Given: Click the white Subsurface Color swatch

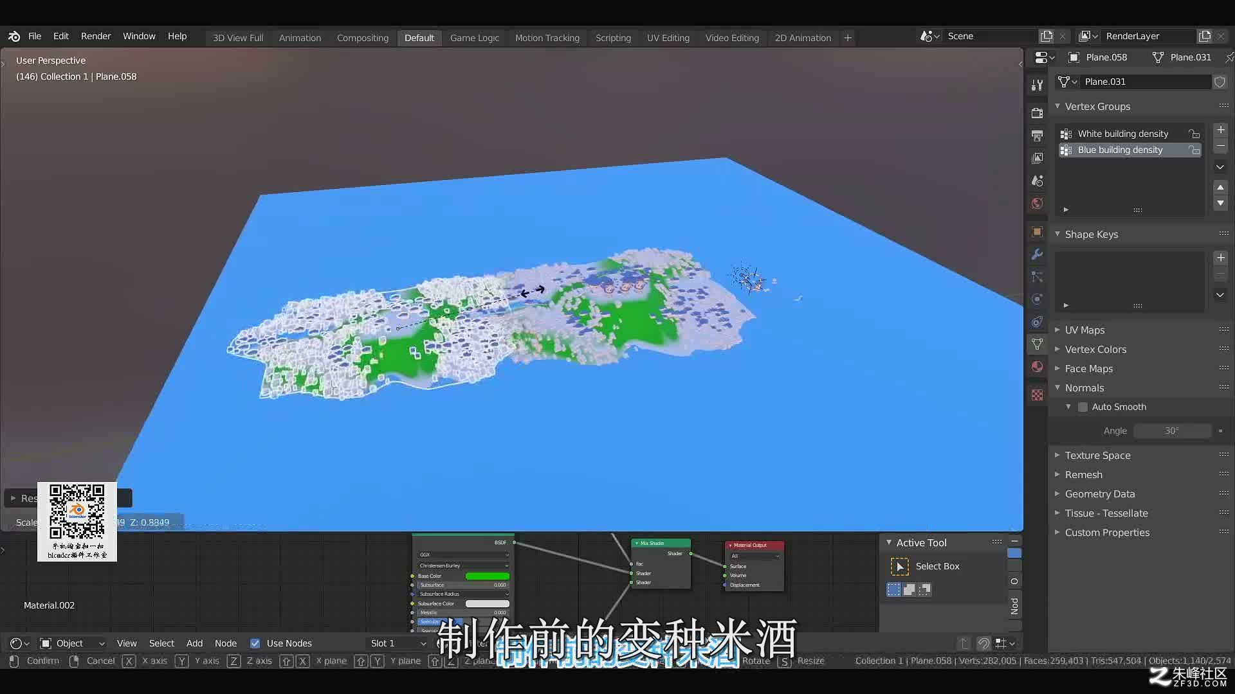Looking at the screenshot, I should coord(487,603).
